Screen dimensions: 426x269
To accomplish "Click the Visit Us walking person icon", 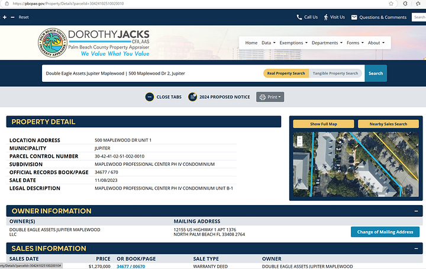I will 326,17.
